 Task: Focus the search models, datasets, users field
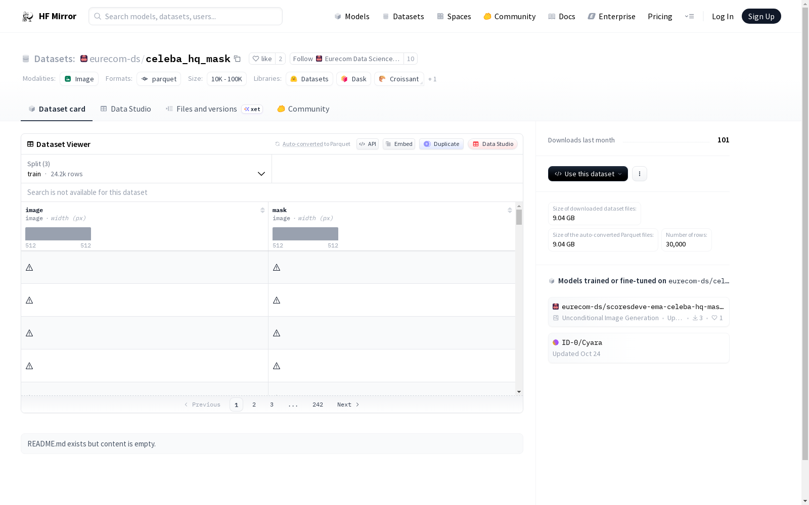coord(186,16)
